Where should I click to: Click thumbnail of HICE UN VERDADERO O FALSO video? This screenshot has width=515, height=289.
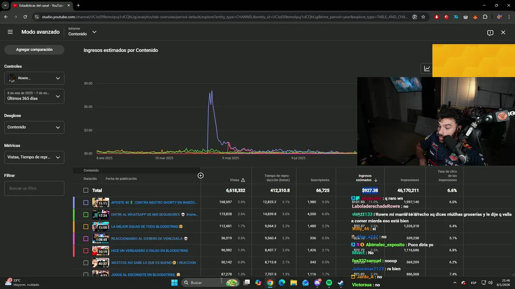(x=101, y=250)
